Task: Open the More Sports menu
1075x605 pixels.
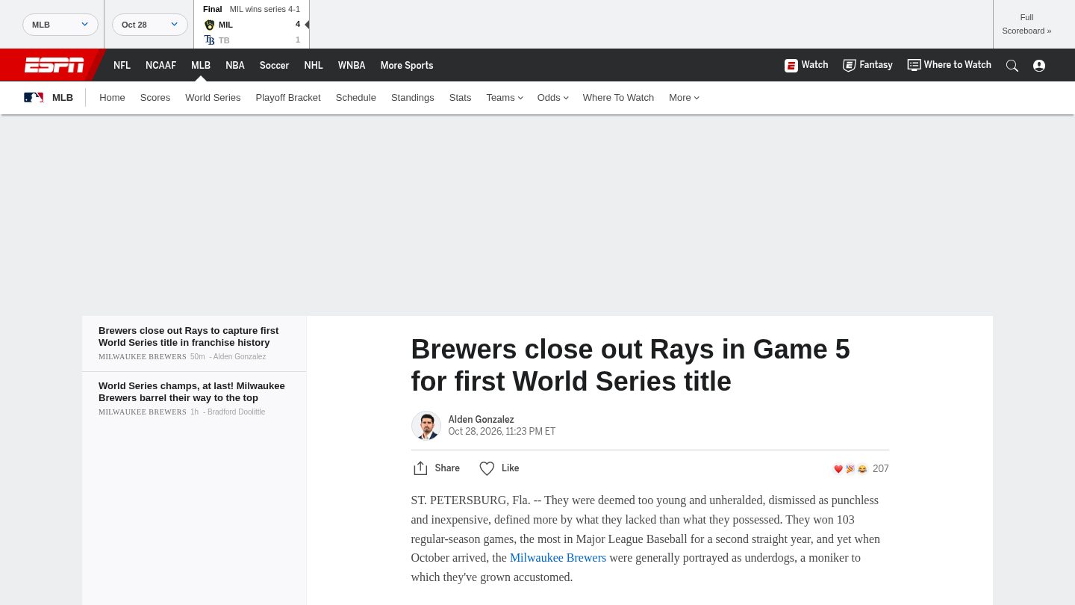Action: [x=407, y=66]
